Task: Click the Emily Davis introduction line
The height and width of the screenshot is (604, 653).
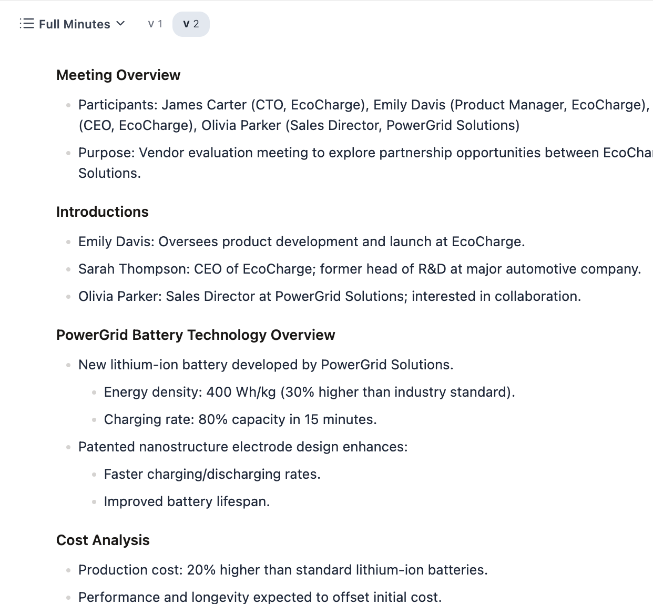Action: point(301,242)
